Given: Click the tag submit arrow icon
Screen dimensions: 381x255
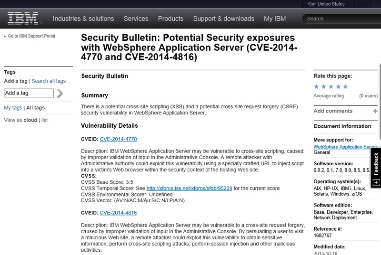Looking at the screenshot, I should tap(60, 93).
